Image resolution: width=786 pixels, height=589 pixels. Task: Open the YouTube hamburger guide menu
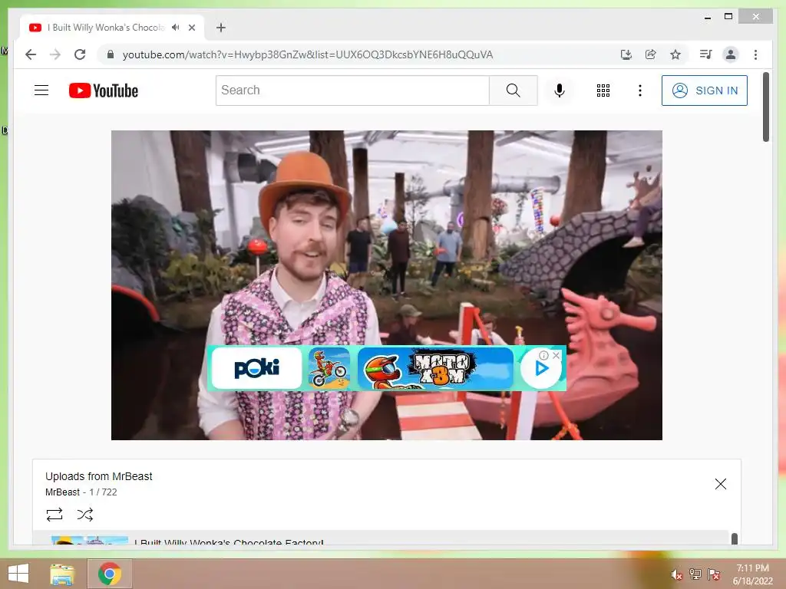tap(41, 90)
